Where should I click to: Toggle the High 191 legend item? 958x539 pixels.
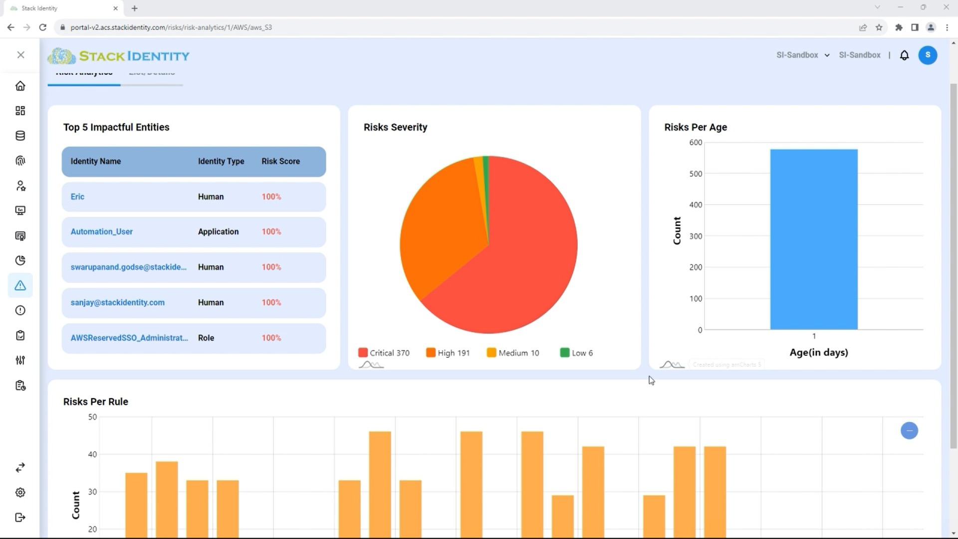click(x=448, y=352)
